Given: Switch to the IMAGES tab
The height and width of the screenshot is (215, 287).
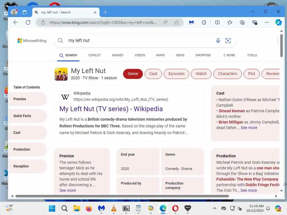Looking at the screenshot, I should coord(117,55).
